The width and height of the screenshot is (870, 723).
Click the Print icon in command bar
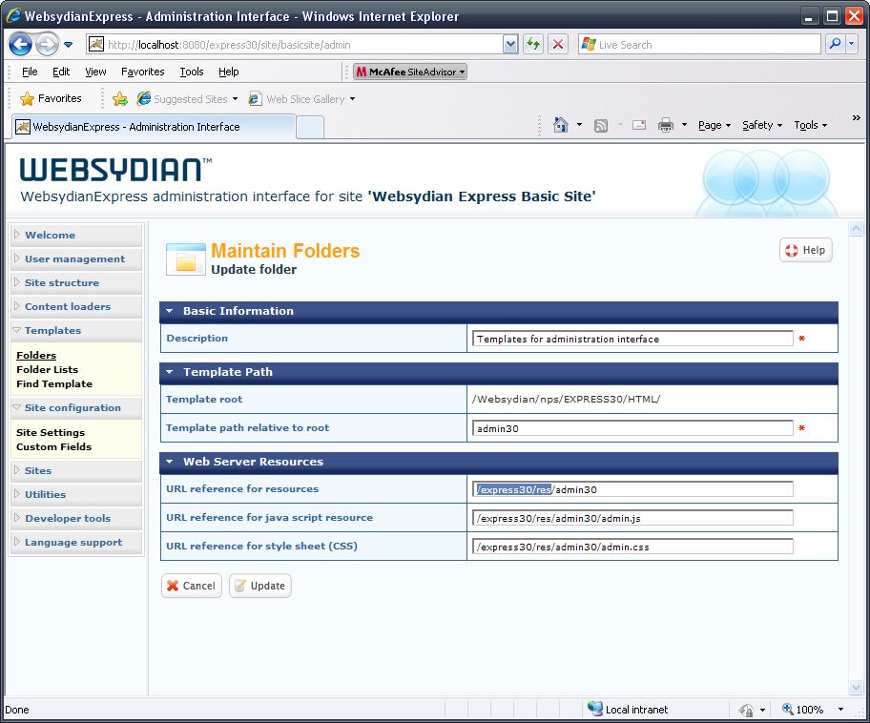[666, 125]
